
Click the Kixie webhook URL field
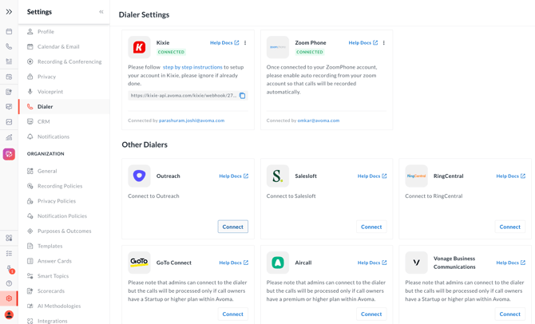[x=188, y=96]
